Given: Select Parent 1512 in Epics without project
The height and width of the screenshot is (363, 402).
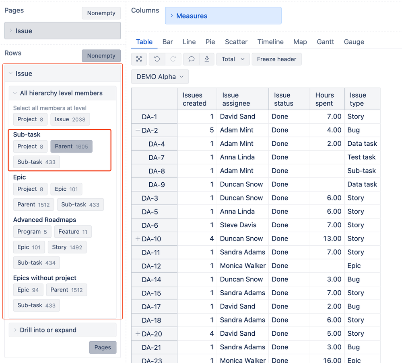Looking at the screenshot, I should point(67,290).
